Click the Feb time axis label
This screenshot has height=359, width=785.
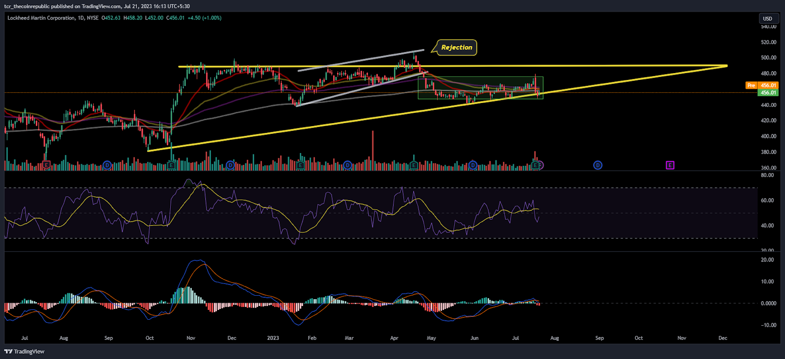(x=312, y=338)
